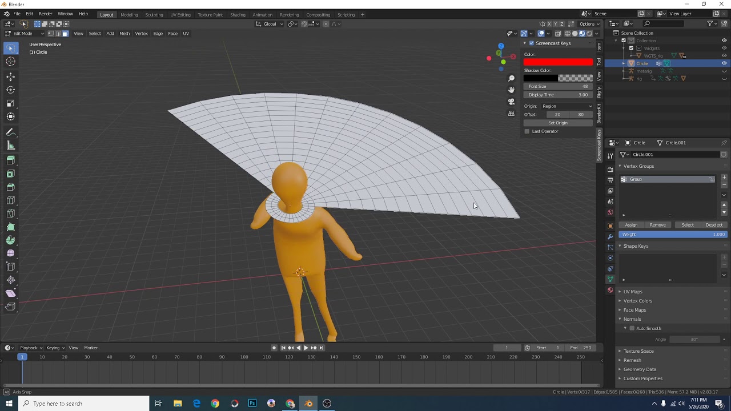This screenshot has height=411, width=731.
Task: Enable the Last Operator checkbox
Action: (x=527, y=131)
